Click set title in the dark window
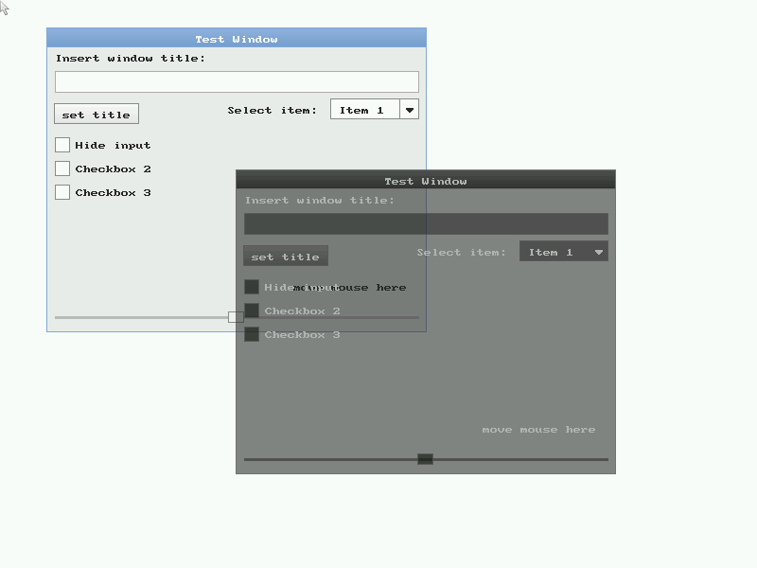 pyautogui.click(x=285, y=256)
